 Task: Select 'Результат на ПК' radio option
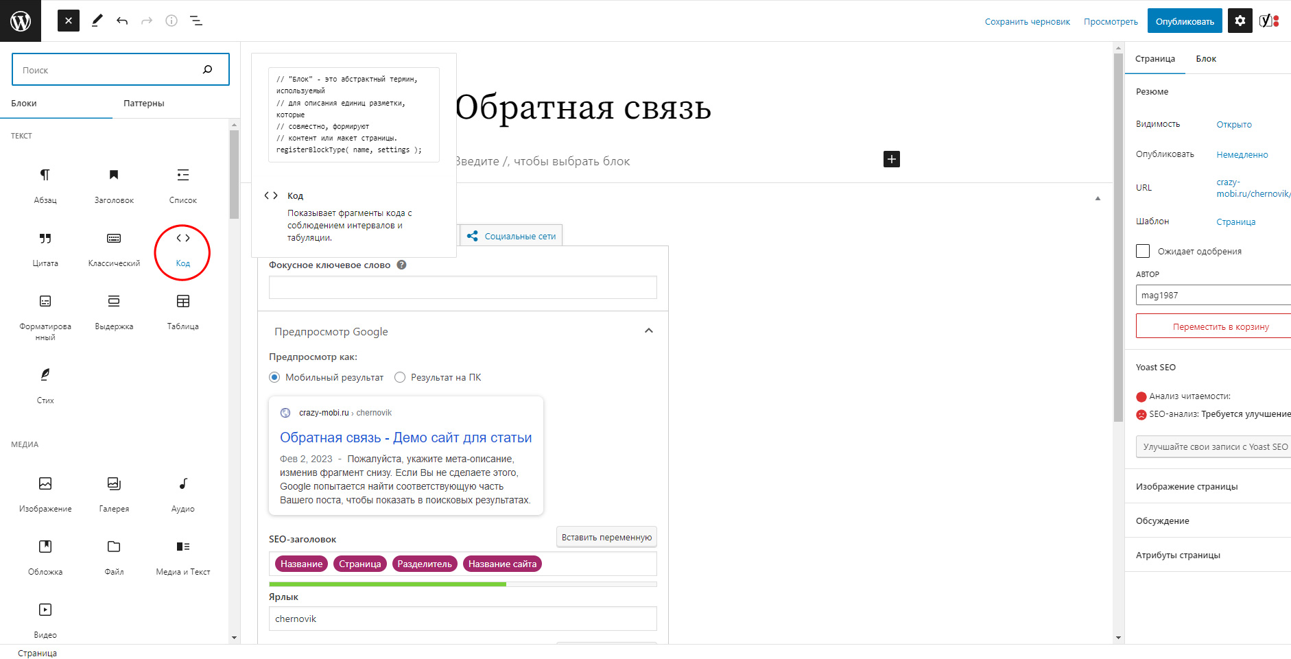coord(400,377)
